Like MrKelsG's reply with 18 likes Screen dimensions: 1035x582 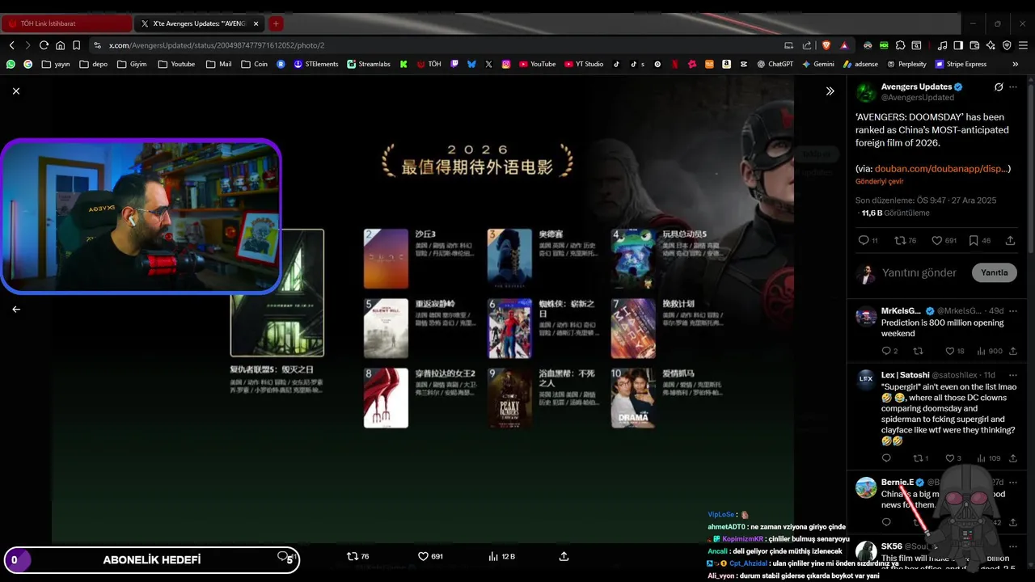[955, 351]
